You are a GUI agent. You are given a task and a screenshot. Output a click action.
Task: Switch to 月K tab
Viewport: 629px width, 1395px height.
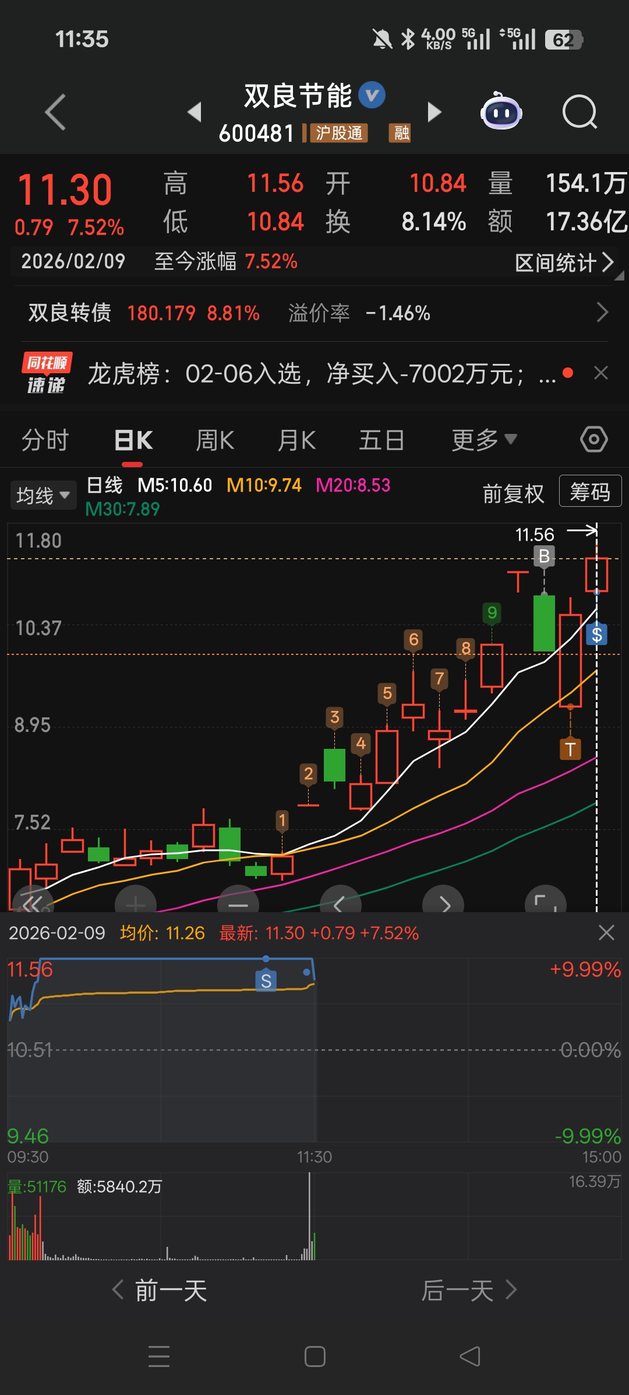click(x=296, y=440)
